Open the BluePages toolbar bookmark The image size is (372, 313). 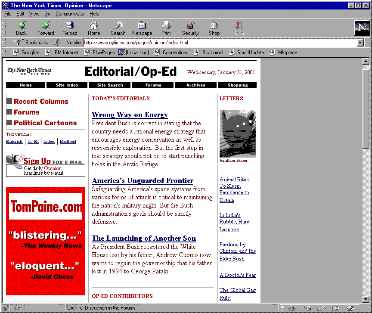click(x=99, y=52)
